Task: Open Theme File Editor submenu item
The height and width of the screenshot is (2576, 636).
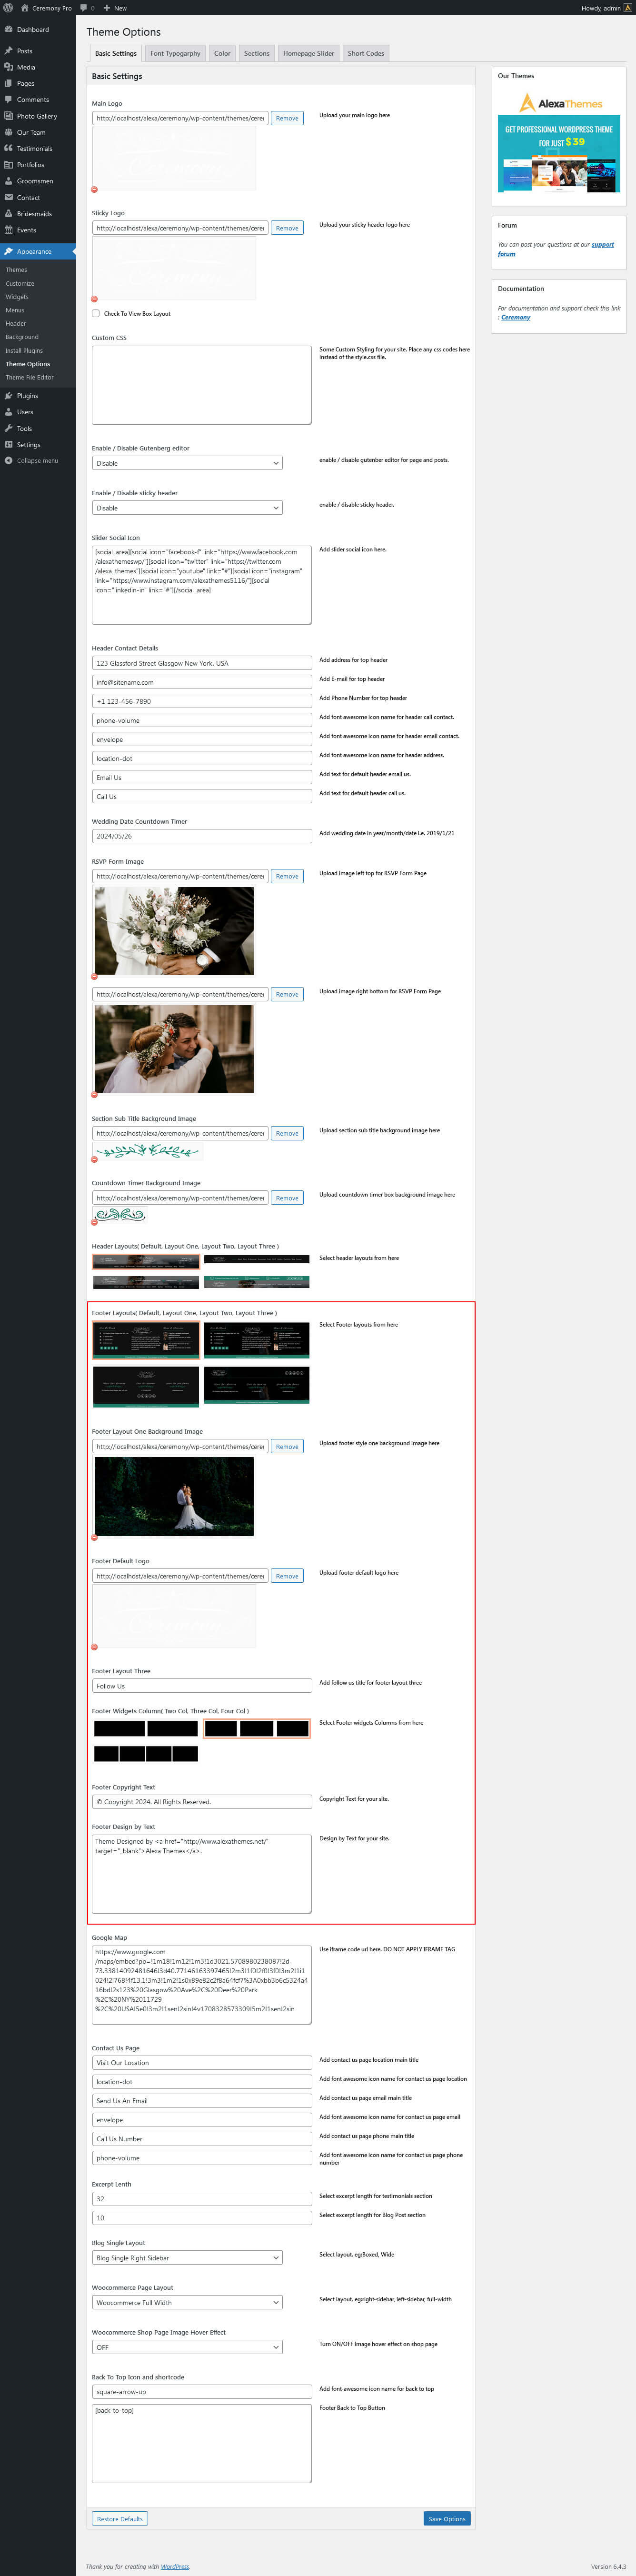Action: (x=30, y=377)
